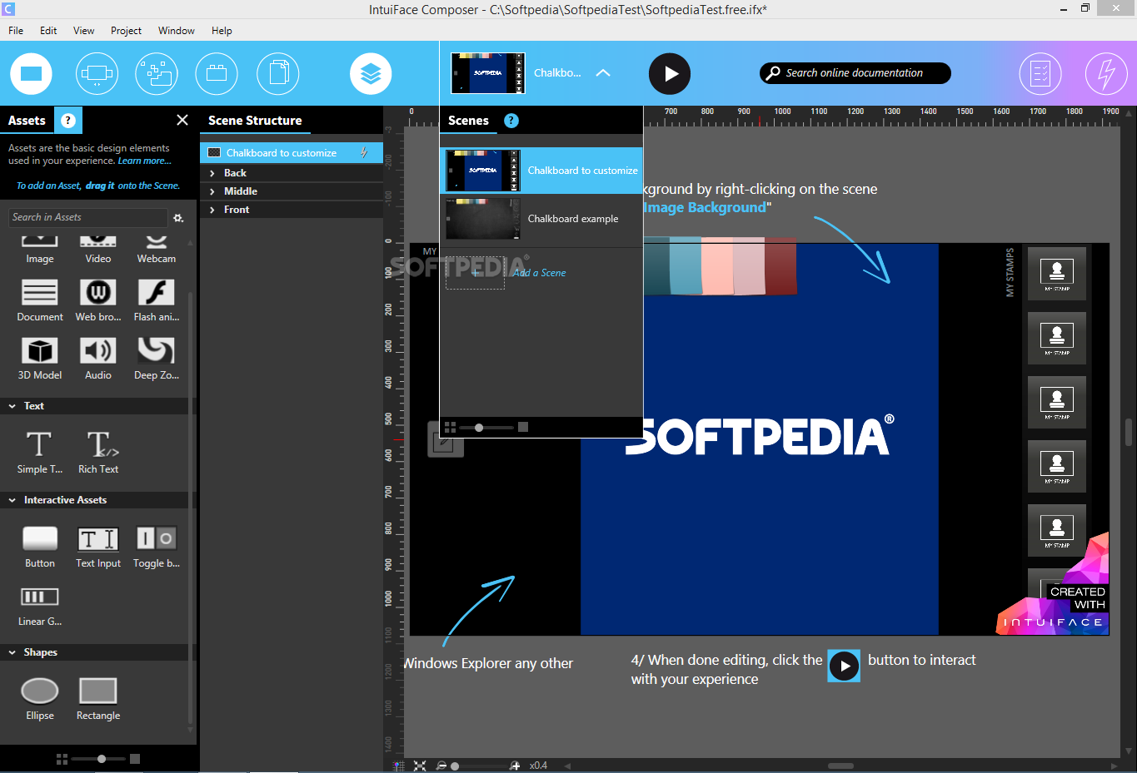Viewport: 1137px width, 773px height.
Task: Select the Chalkboard to customize scene
Action: [541, 171]
